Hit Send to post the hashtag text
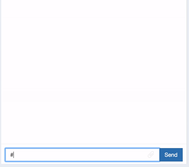Viewport: 189px width, 167px height. click(x=171, y=155)
